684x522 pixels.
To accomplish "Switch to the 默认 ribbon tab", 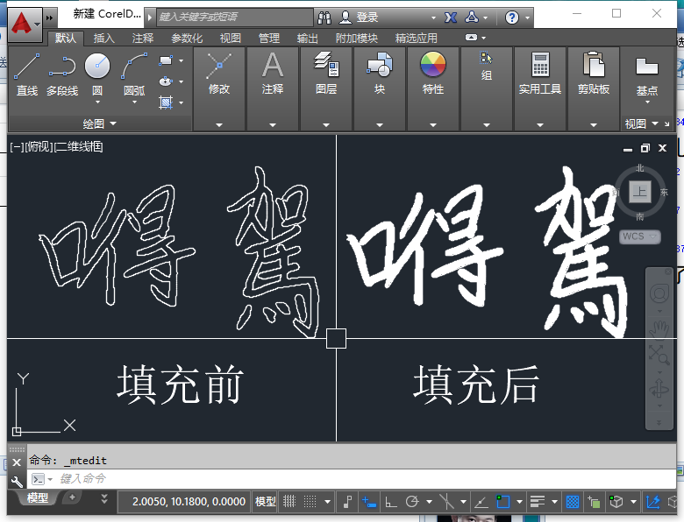I will pyautogui.click(x=66, y=39).
